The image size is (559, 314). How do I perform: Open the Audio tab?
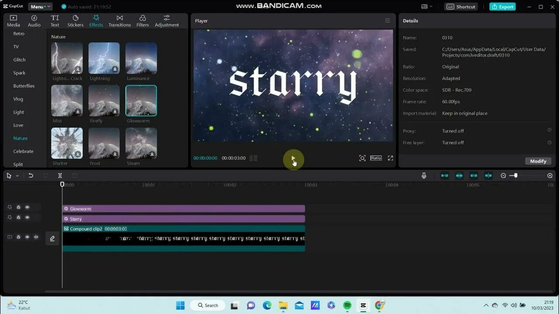34,21
